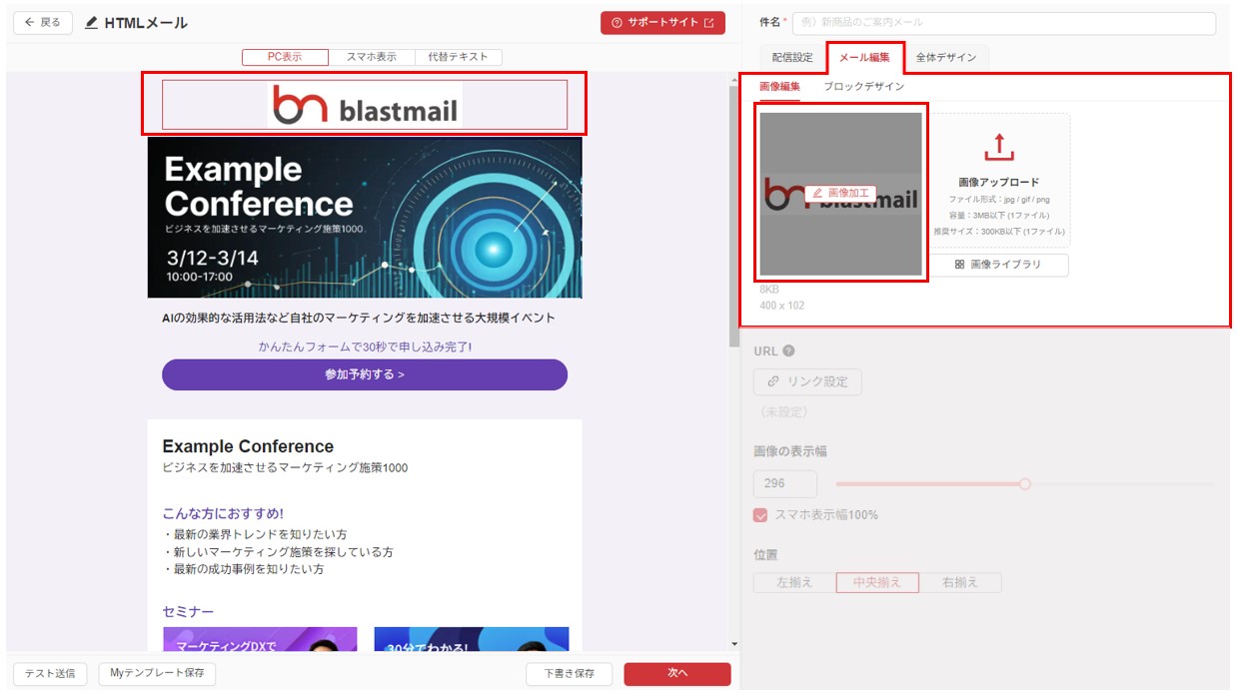Click the かんたんフォームで30秒で申し込み完了! text
Image resolution: width=1237 pixels, height=697 pixels.
365,347
